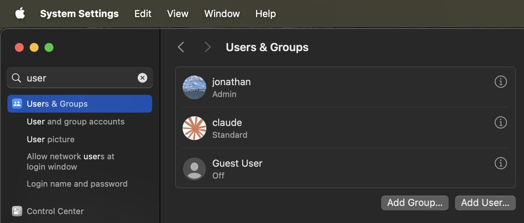524x223 pixels.
Task: Click jonathan's profile picture
Action: click(x=194, y=87)
